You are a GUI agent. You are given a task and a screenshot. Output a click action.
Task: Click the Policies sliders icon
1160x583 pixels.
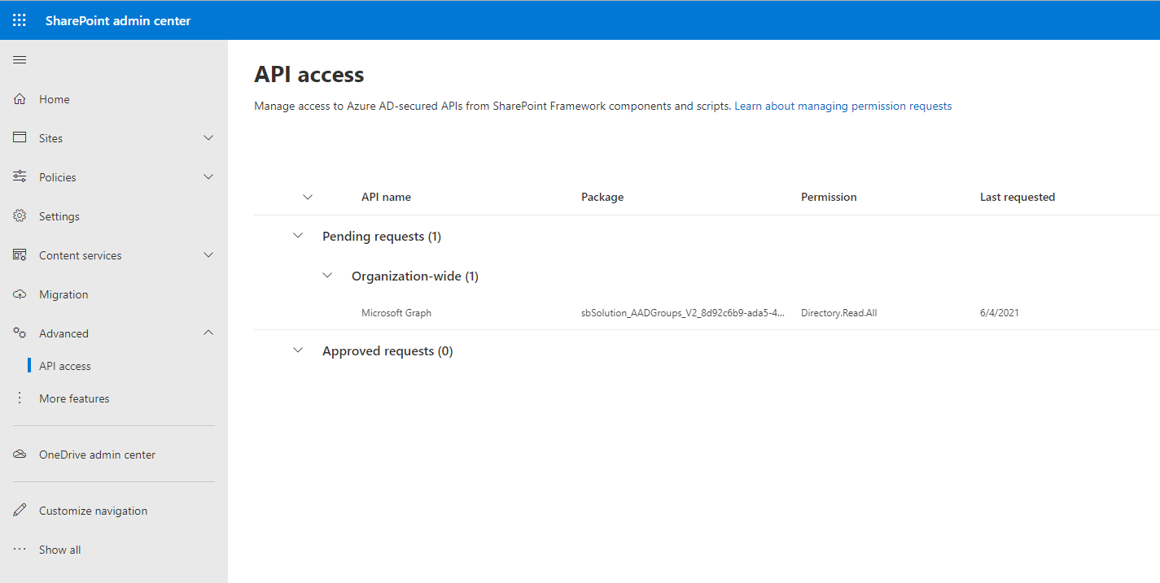[20, 177]
